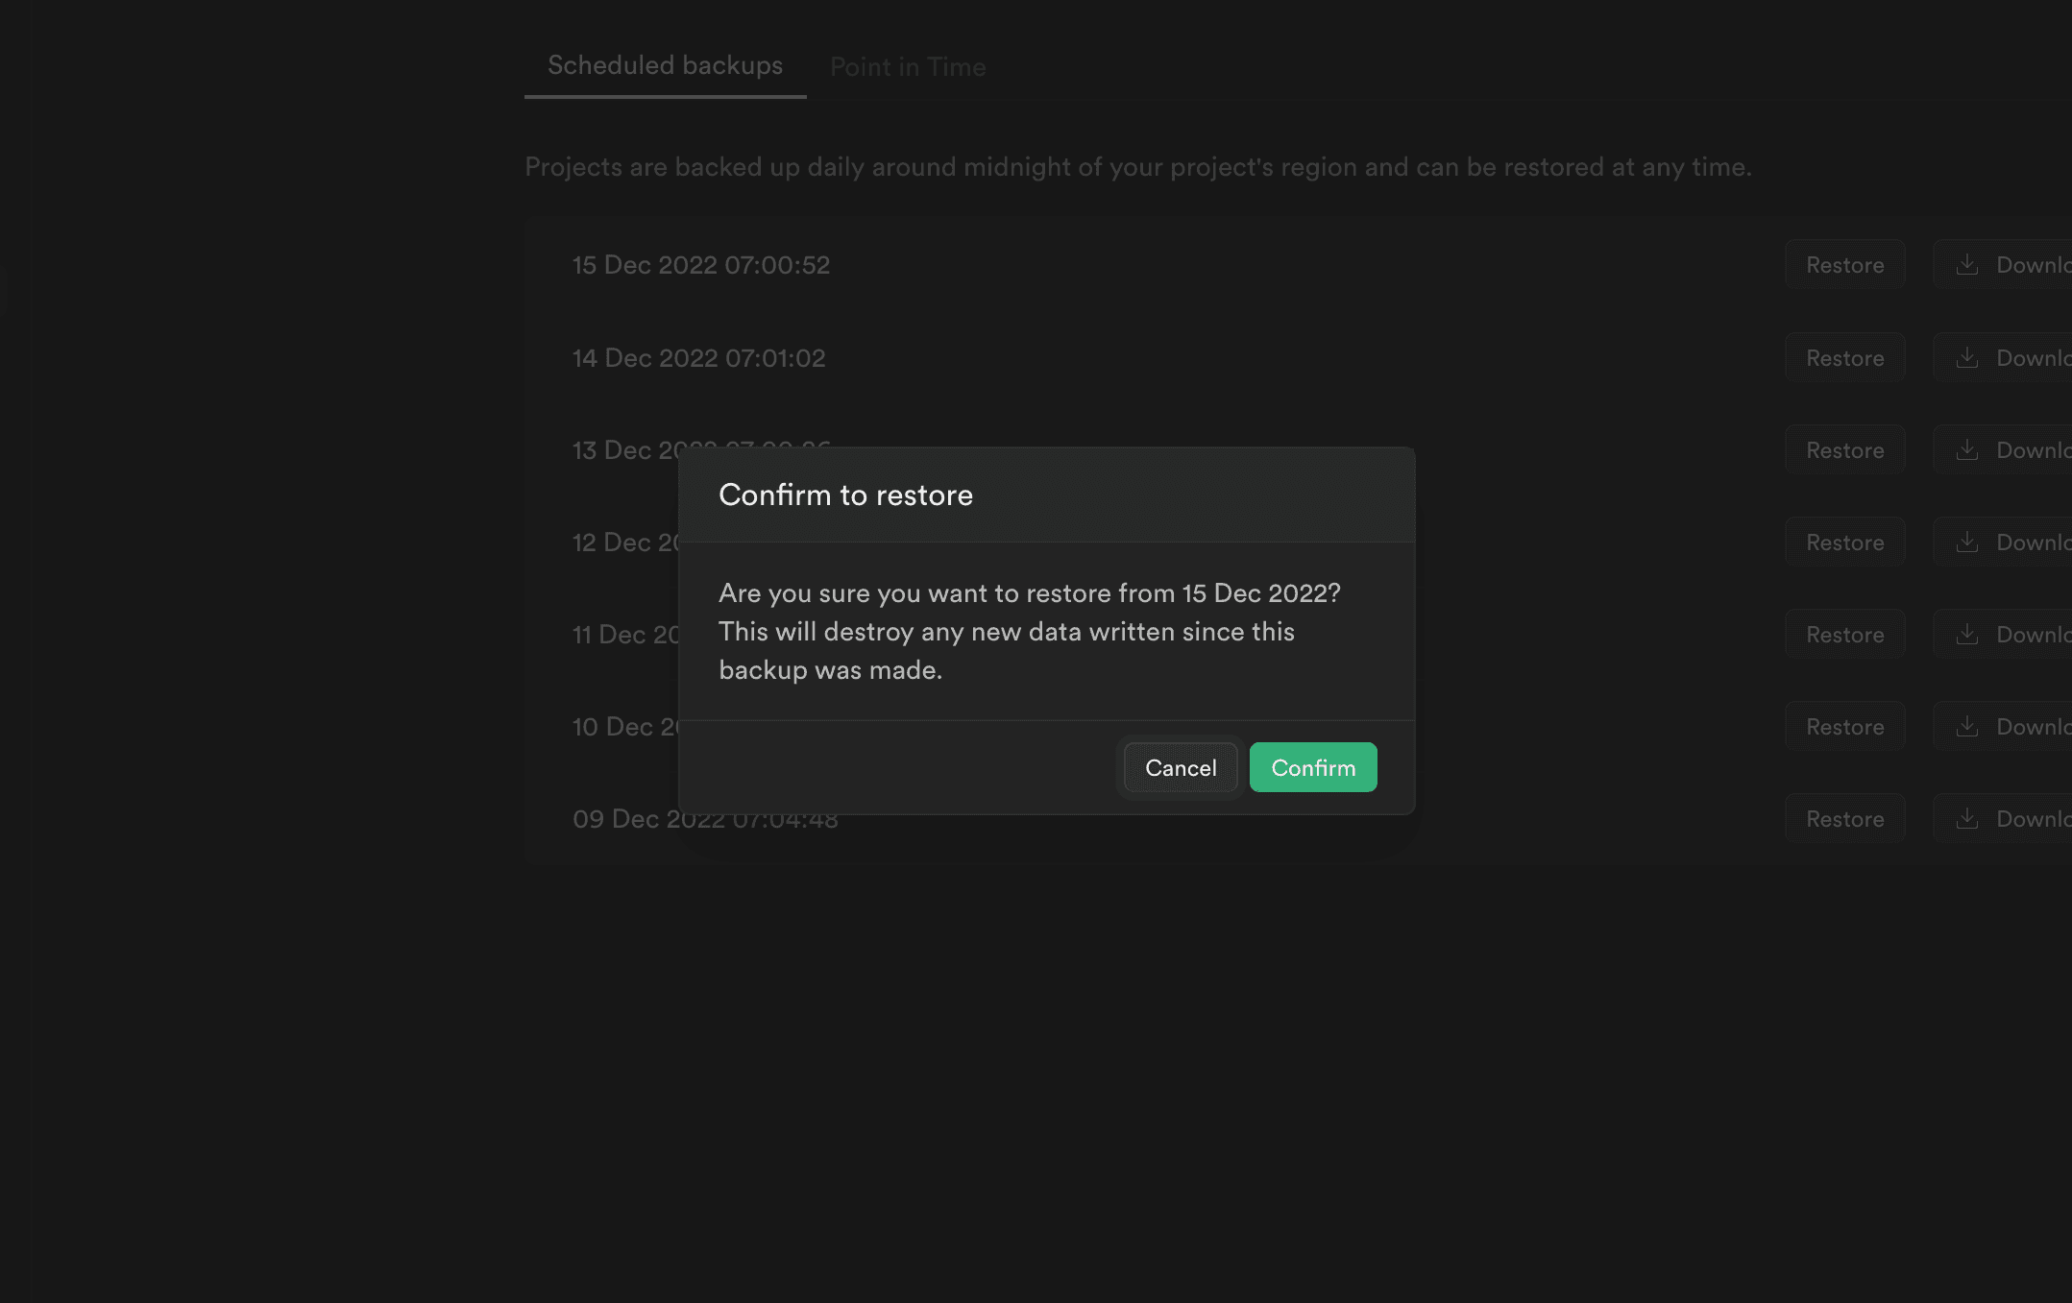Click Restore for 13 Dec 2022 backup
This screenshot has height=1303, width=2072.
pyautogui.click(x=1843, y=448)
